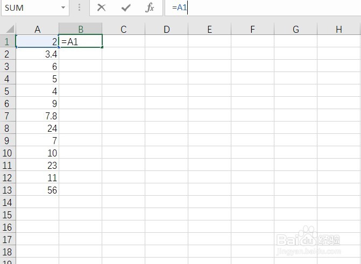
Task: Click cell B1 showing =A1
Action: 80,41
